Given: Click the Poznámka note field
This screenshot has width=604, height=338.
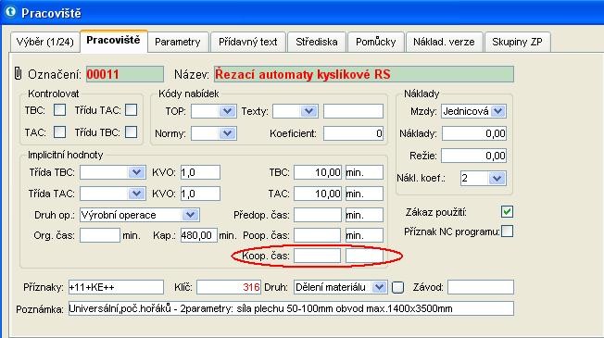Looking at the screenshot, I should click(x=291, y=308).
